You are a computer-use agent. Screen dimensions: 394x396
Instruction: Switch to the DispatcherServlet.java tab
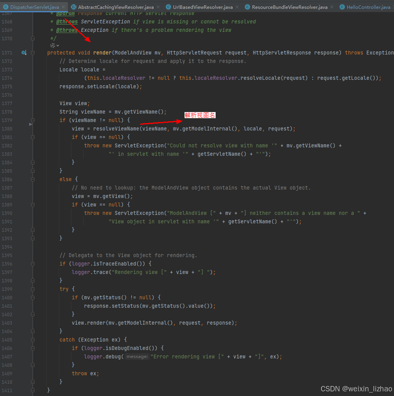click(35, 7)
